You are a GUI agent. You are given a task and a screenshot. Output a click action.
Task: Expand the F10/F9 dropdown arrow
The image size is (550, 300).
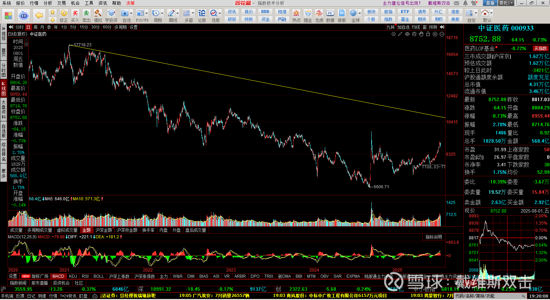point(147,13)
